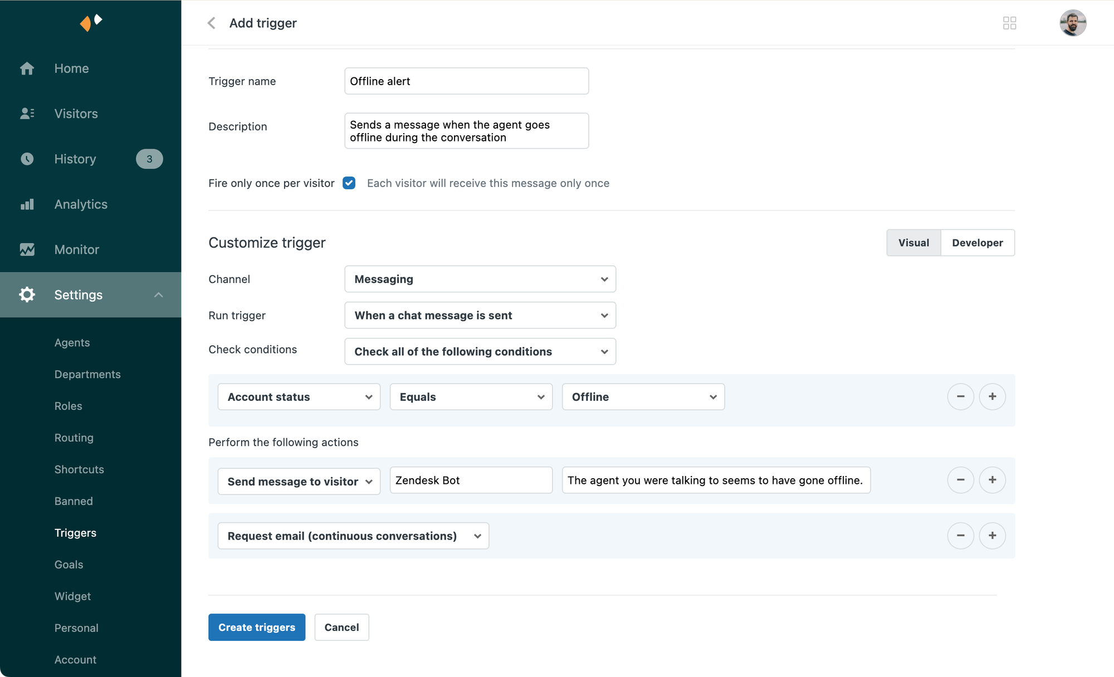The width and height of the screenshot is (1114, 677).
Task: Click the Home house icon in sidebar
Action: pos(27,68)
